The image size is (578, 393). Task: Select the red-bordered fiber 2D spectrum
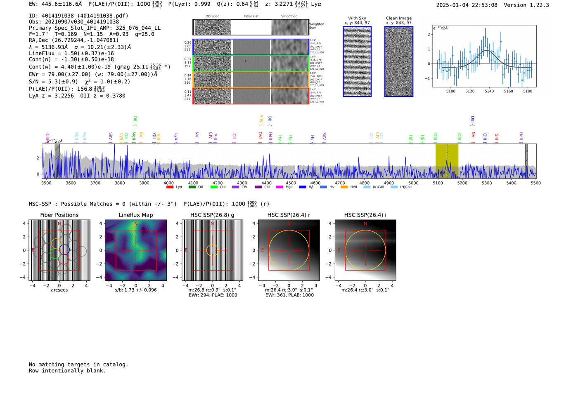[251, 96]
